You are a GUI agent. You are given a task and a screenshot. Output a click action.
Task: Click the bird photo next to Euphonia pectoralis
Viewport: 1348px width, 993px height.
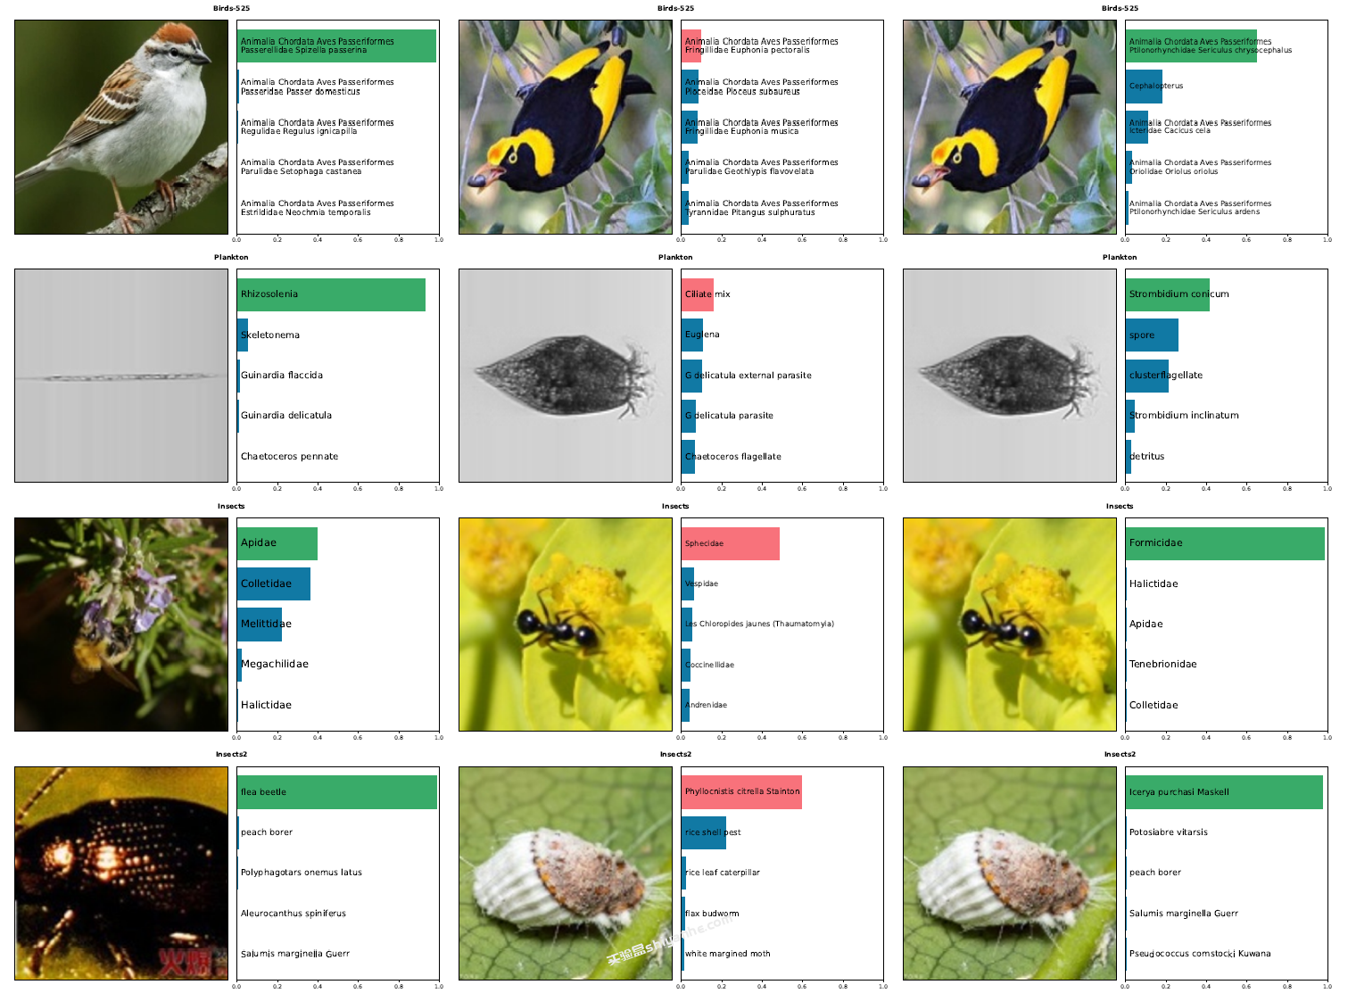(x=566, y=127)
